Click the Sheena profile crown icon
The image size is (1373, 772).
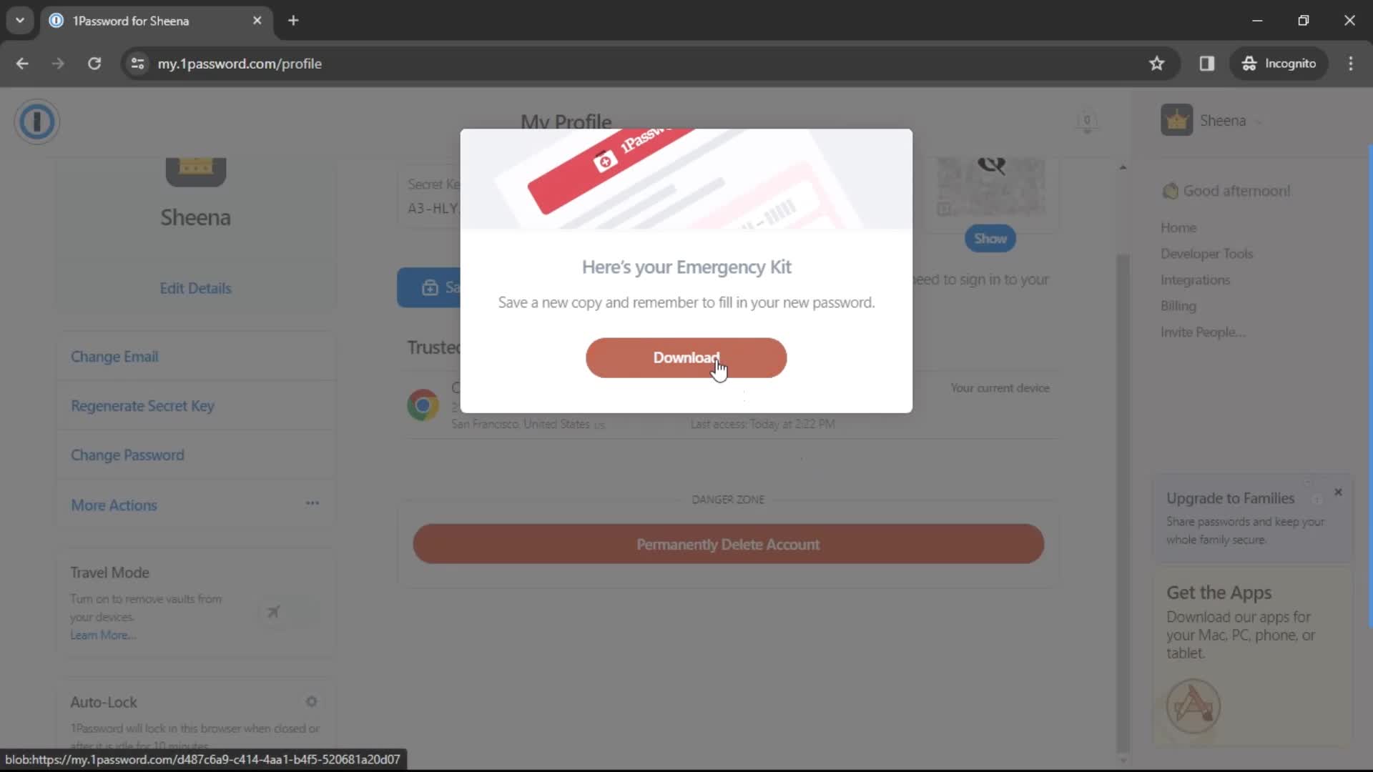1177,119
